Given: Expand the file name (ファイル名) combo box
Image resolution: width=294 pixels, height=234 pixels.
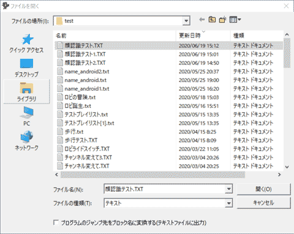Looking at the screenshot, I should (229, 189).
